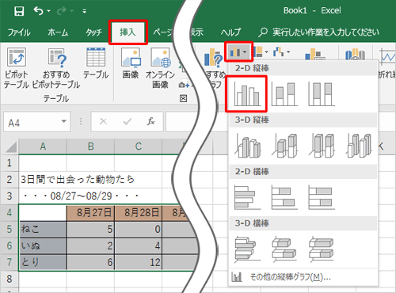This screenshot has width=396, height=293.
Task: Open the ファイル tab
Action: (x=19, y=32)
